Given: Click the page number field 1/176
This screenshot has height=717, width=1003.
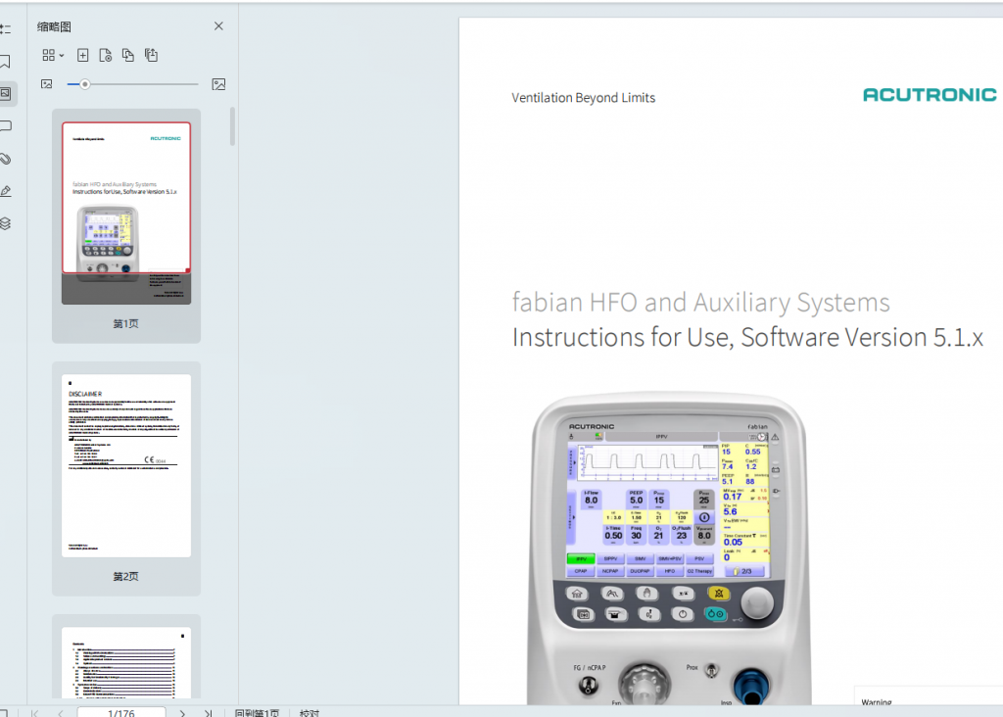Looking at the screenshot, I should click(x=121, y=712).
